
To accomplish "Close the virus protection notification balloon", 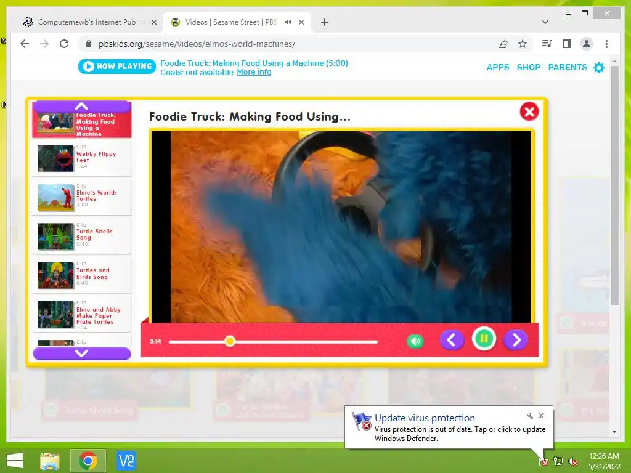I will (541, 416).
